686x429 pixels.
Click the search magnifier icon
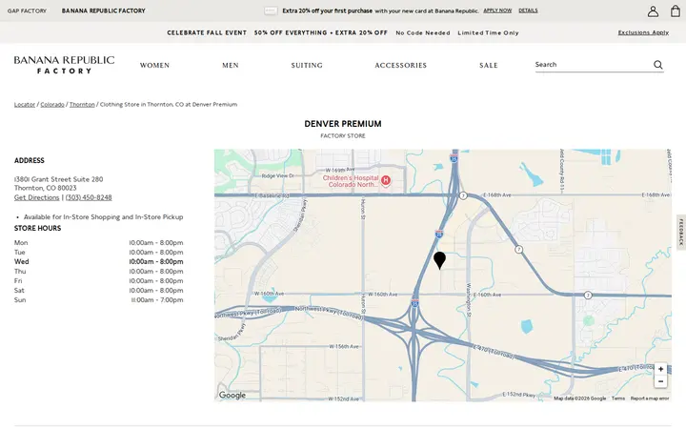point(658,65)
